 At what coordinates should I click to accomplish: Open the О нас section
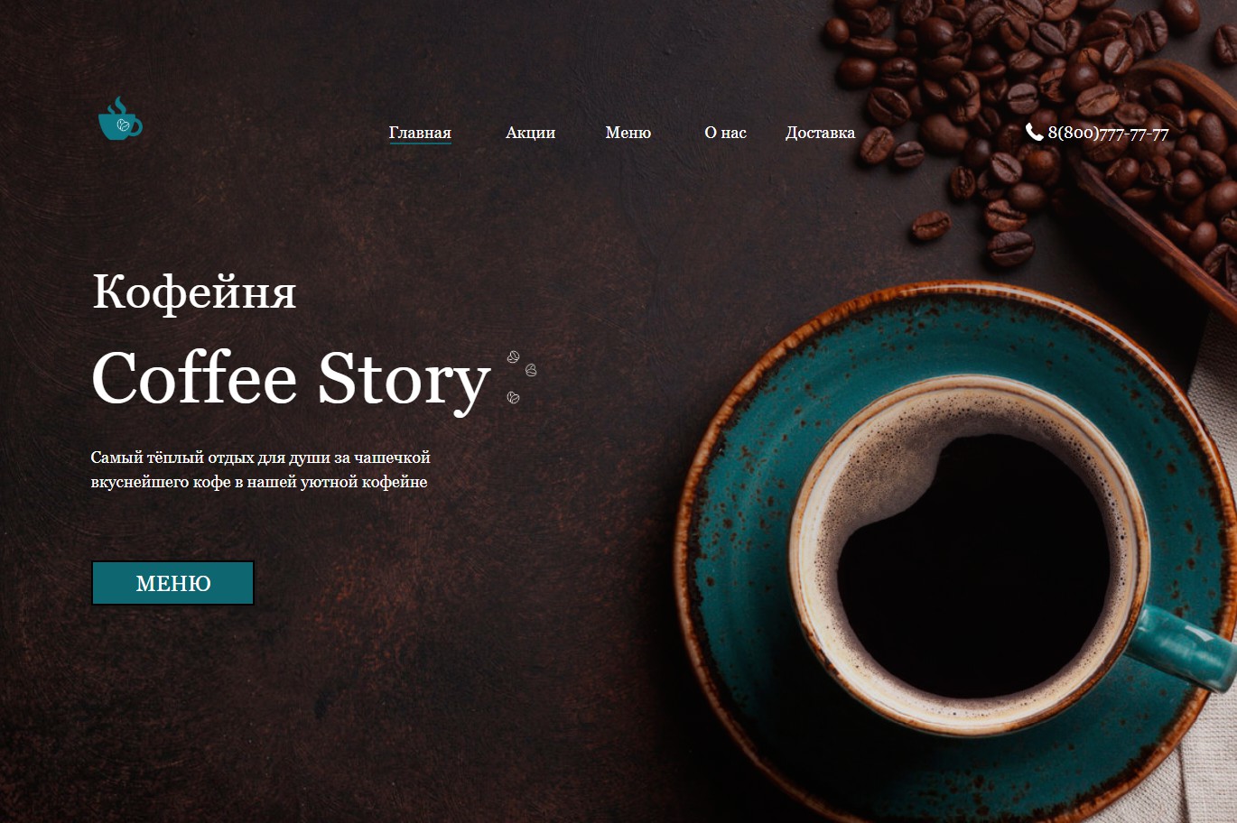click(x=725, y=133)
